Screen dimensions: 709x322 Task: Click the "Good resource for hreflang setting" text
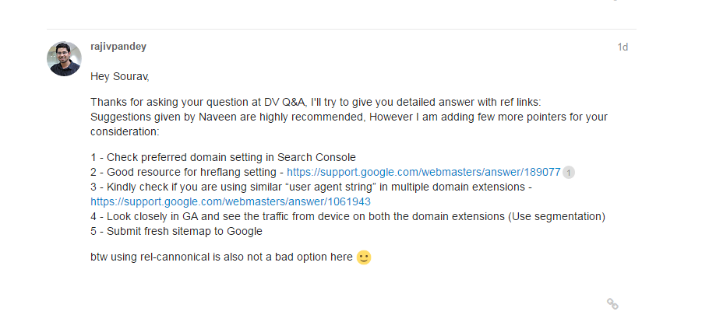pos(192,172)
